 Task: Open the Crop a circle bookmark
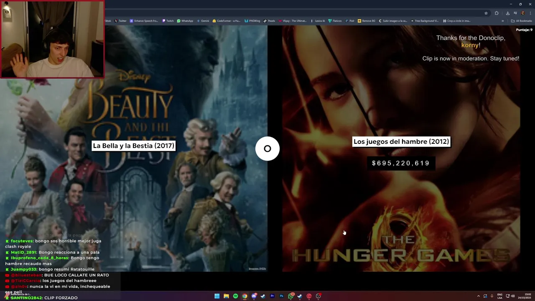click(457, 21)
